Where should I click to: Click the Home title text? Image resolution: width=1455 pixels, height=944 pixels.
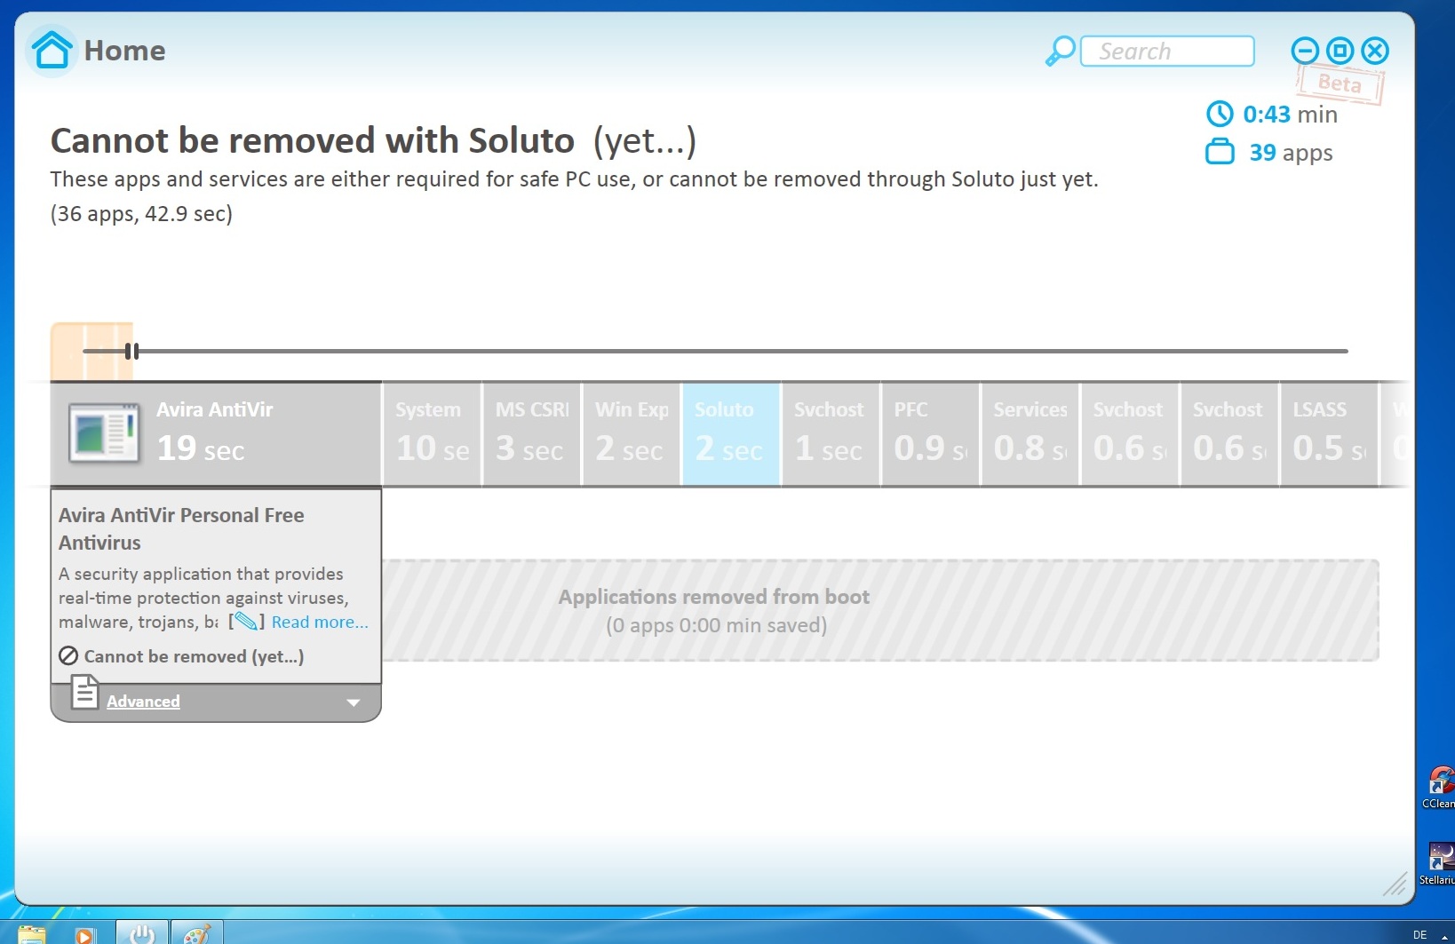(124, 51)
